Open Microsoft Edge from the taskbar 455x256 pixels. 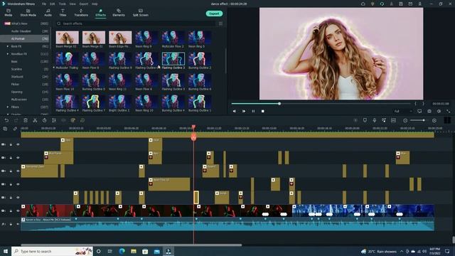(x=122, y=251)
